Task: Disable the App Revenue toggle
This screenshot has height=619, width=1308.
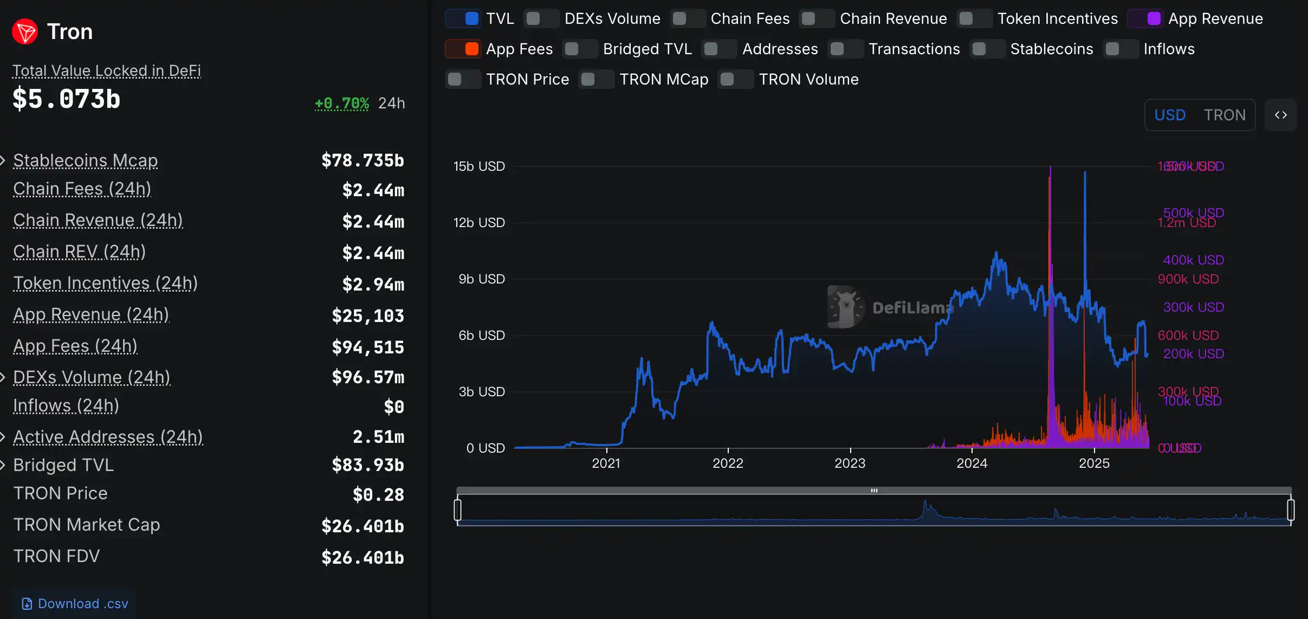Action: click(x=1145, y=18)
